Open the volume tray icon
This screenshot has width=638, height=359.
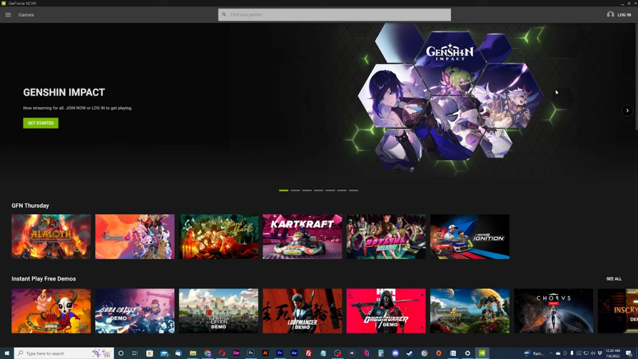pos(593,353)
